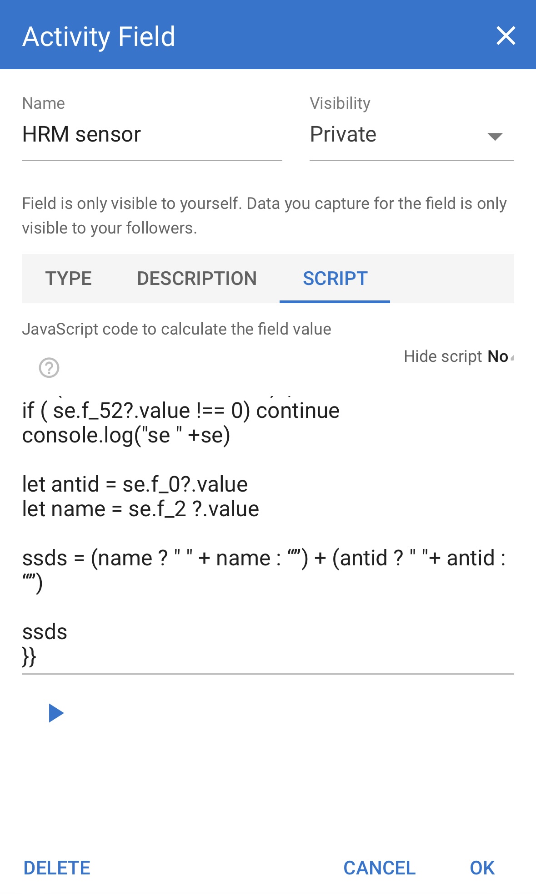536x894 pixels.
Task: Click the Name field containing HRM sensor
Action: tap(151, 135)
